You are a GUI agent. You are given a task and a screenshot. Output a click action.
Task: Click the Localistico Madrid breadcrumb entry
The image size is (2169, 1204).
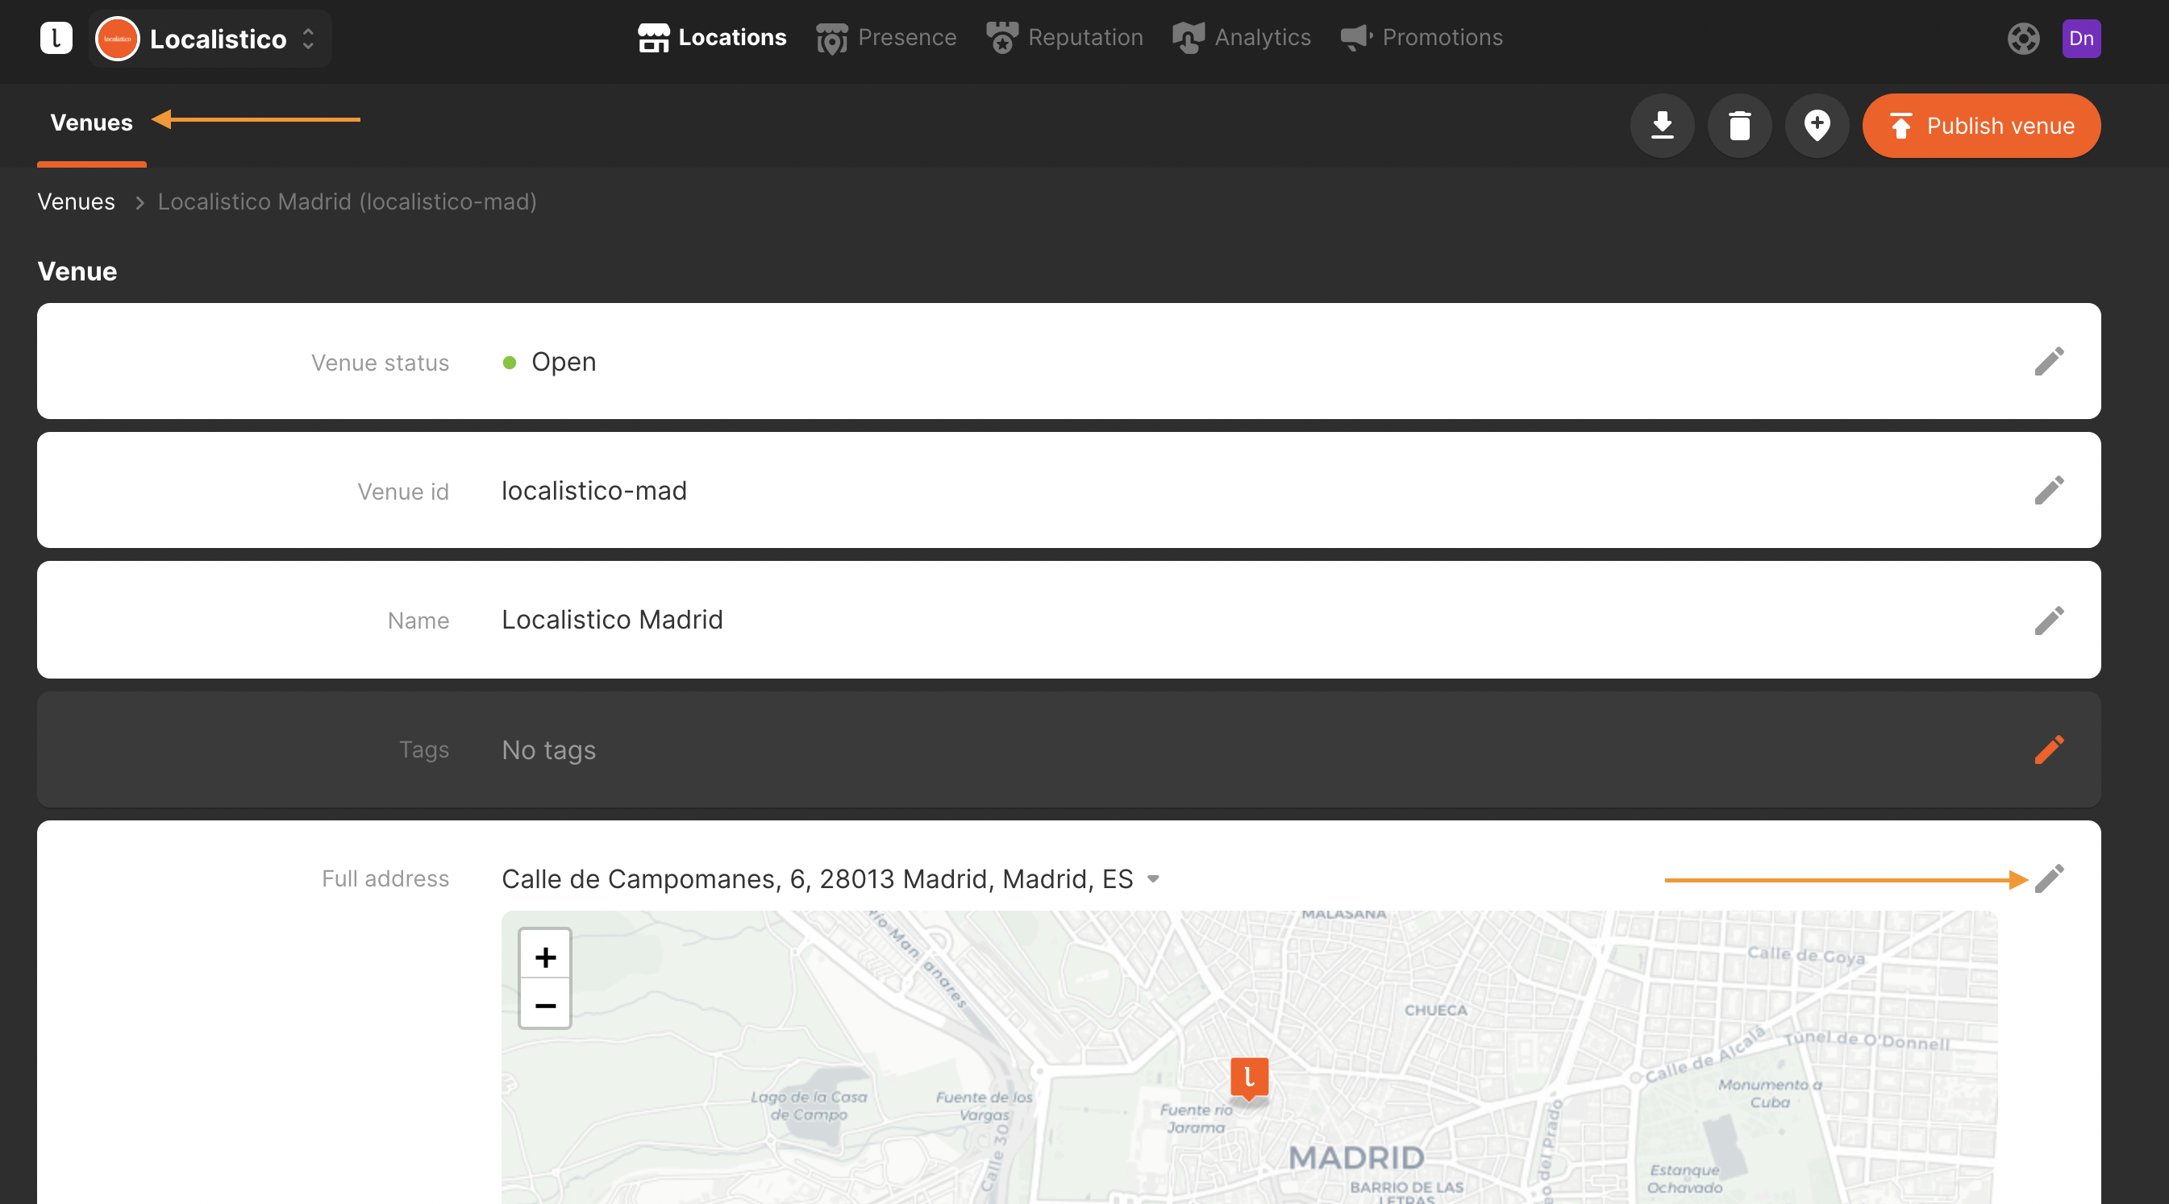click(347, 202)
